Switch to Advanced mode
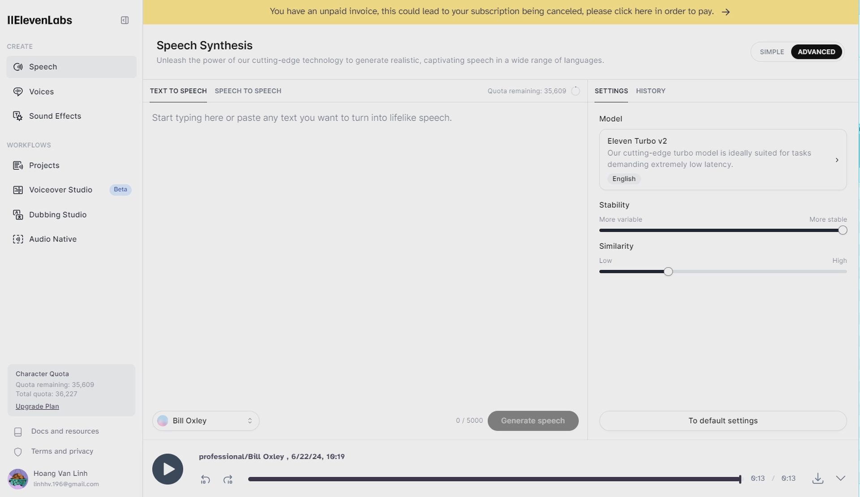The height and width of the screenshot is (497, 860). click(x=816, y=52)
